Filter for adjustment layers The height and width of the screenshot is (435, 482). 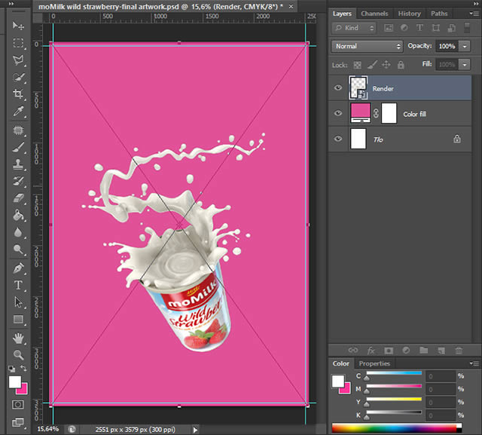coord(404,28)
